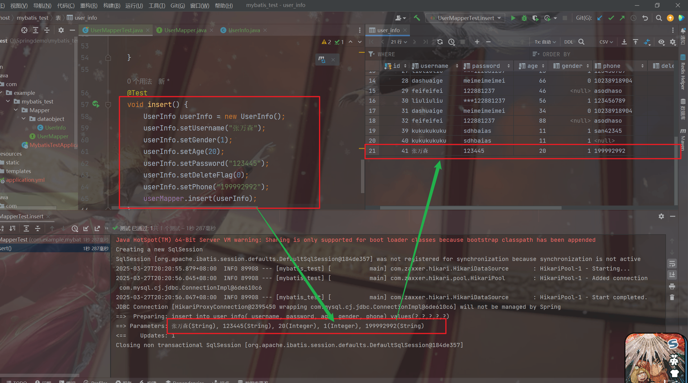Reload the user_info table data

[x=440, y=42]
